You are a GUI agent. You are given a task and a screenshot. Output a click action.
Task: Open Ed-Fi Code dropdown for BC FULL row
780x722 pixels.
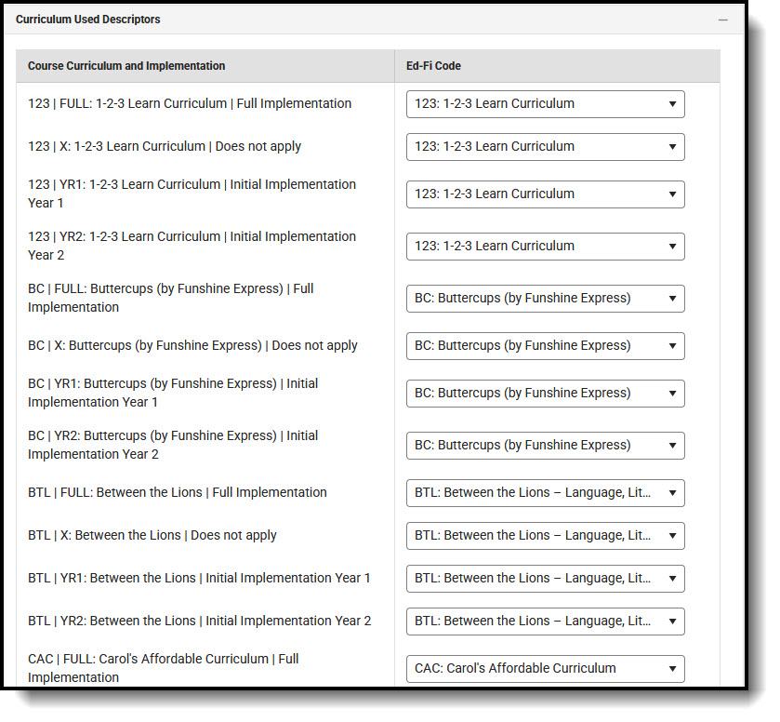[545, 299]
